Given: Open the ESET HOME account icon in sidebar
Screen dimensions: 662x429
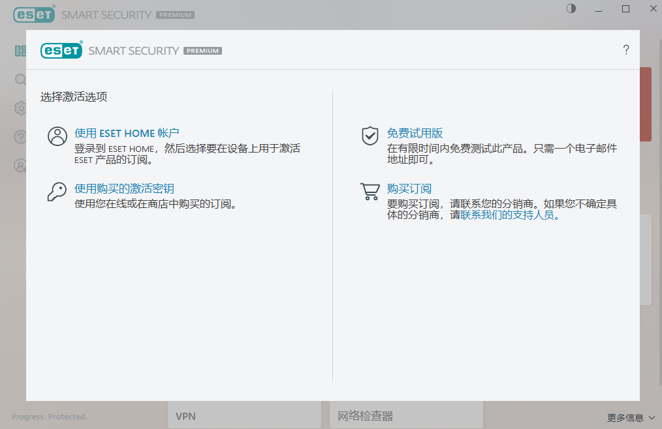Looking at the screenshot, I should [x=20, y=166].
